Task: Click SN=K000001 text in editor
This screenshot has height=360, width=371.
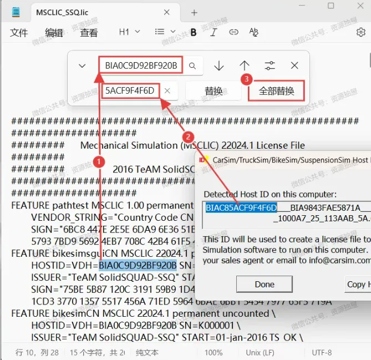Action: [x=207, y=326]
